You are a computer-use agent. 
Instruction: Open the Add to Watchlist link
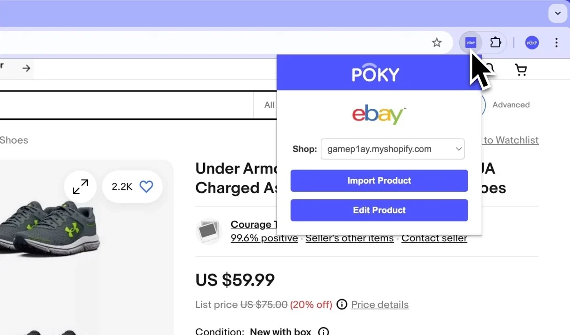coord(511,140)
